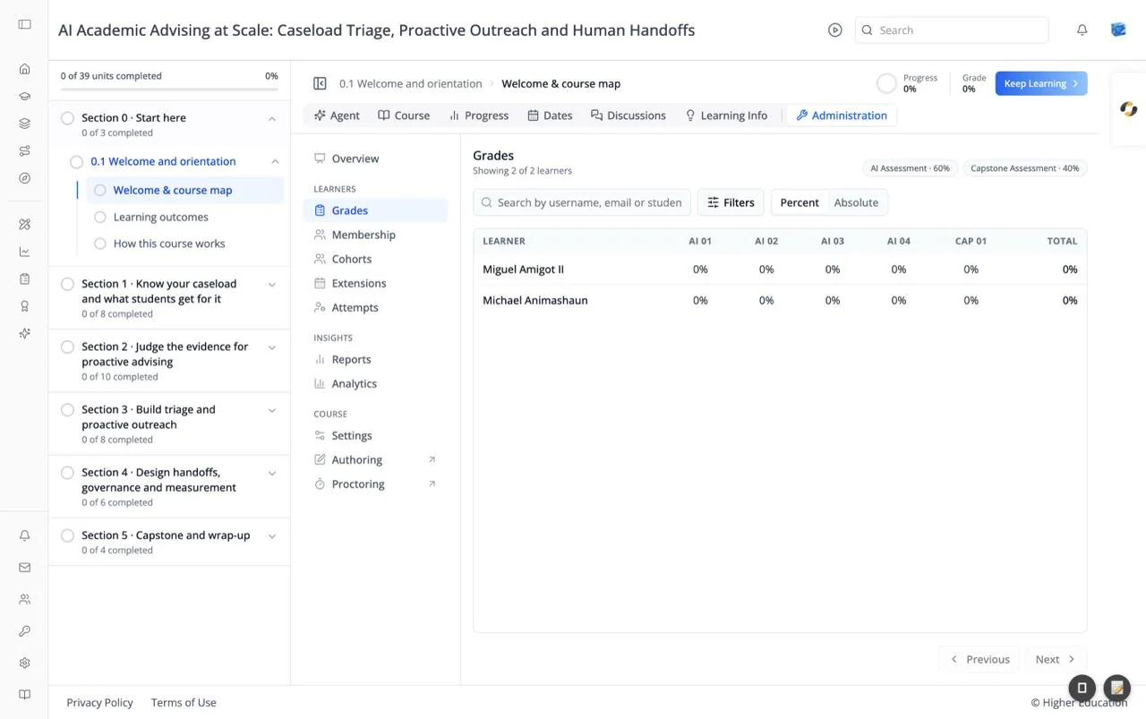The image size is (1146, 719).
Task: Open the home icon in left rail
Action: [x=24, y=69]
